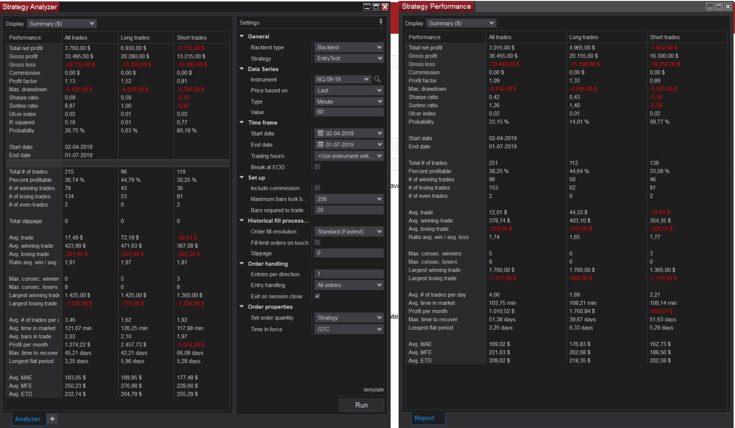Click the Run button
The image size is (735, 428).
click(361, 405)
